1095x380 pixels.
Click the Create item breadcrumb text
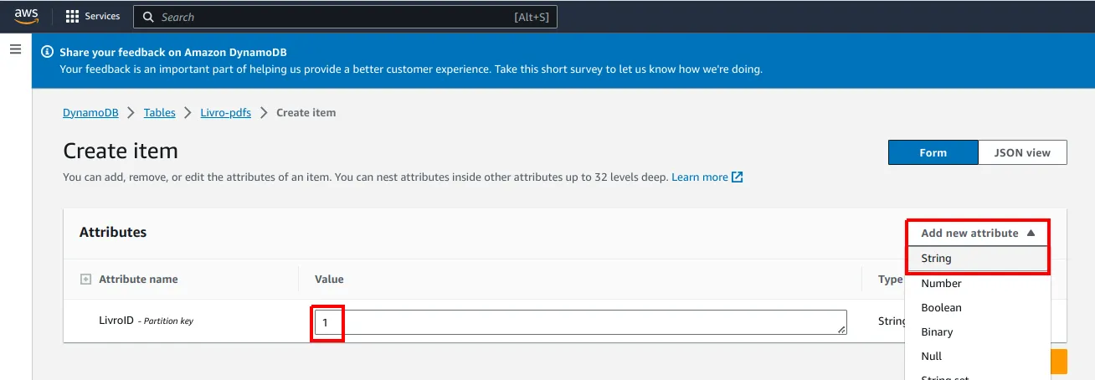[x=306, y=112]
